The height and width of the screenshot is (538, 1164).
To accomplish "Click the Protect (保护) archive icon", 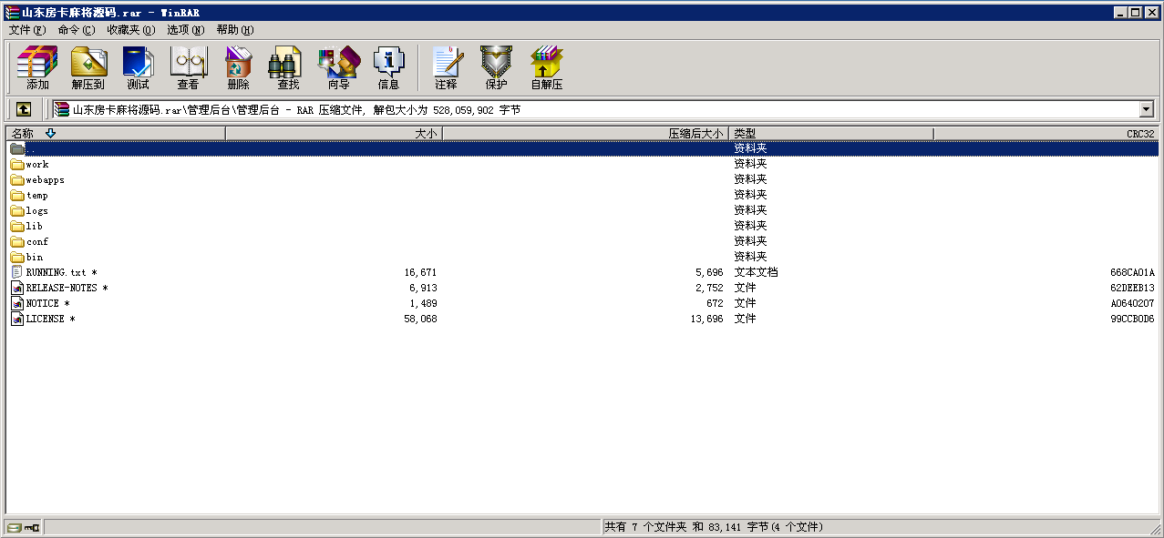I will click(496, 68).
